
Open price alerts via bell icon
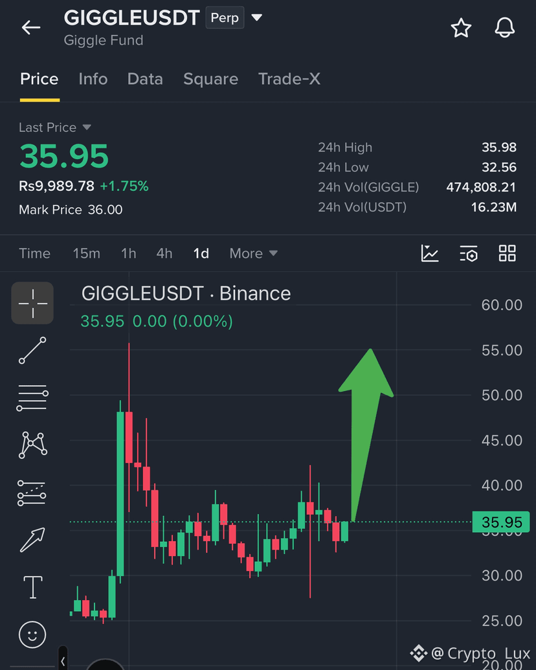coord(504,28)
